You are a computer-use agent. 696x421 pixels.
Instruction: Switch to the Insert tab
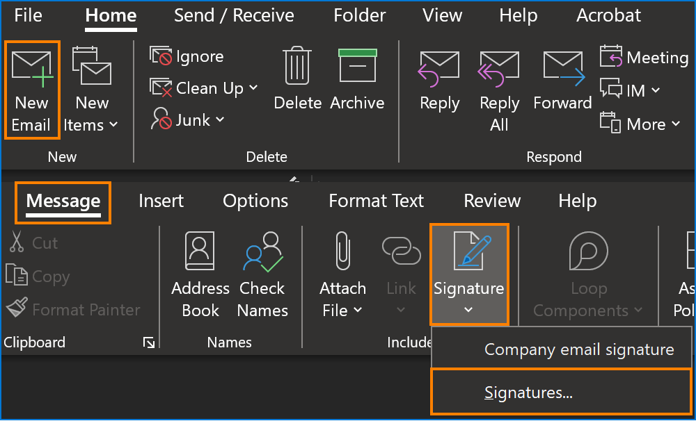click(161, 201)
